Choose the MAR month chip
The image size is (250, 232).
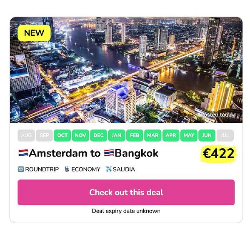153,135
